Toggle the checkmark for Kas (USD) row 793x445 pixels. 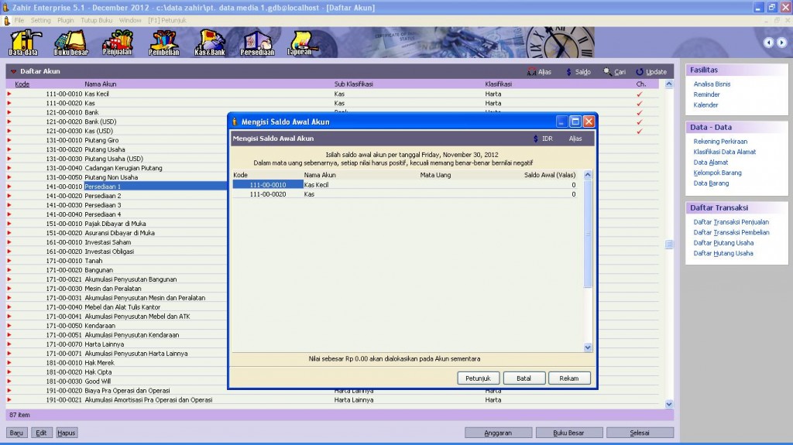[x=640, y=131]
